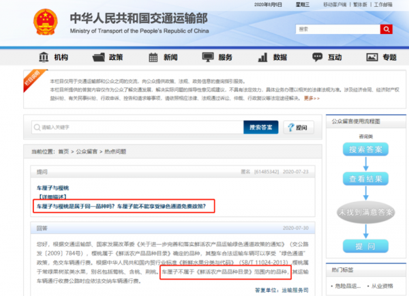Image resolution: width=409 pixels, height=296 pixels.
Task: Open the 移动客户端 link
Action: 335,5
